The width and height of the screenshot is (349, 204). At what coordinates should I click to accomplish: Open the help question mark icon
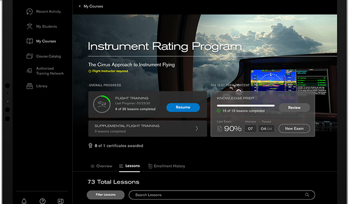point(42,201)
